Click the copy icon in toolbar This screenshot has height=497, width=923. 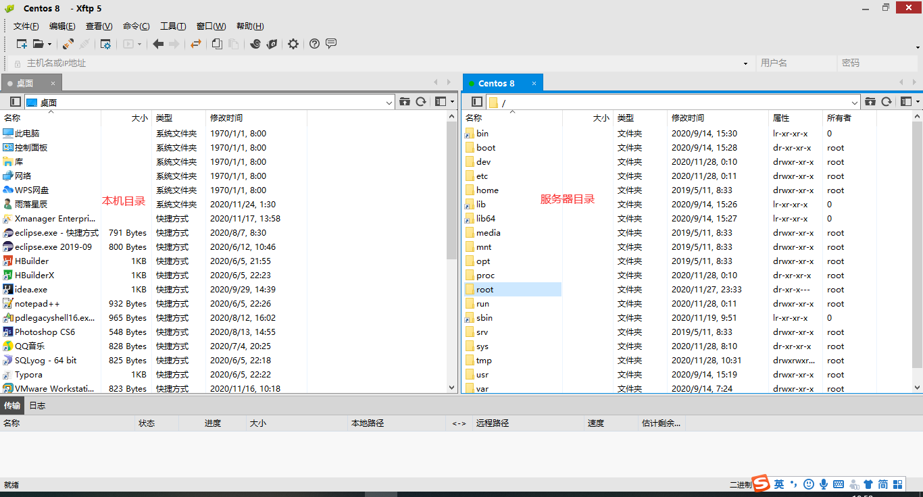(x=217, y=44)
